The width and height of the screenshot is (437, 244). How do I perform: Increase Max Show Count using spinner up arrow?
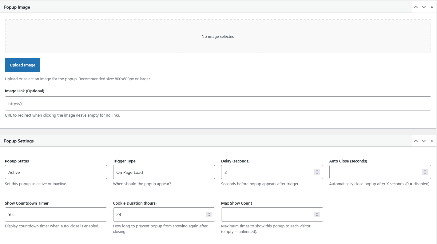(x=317, y=213)
